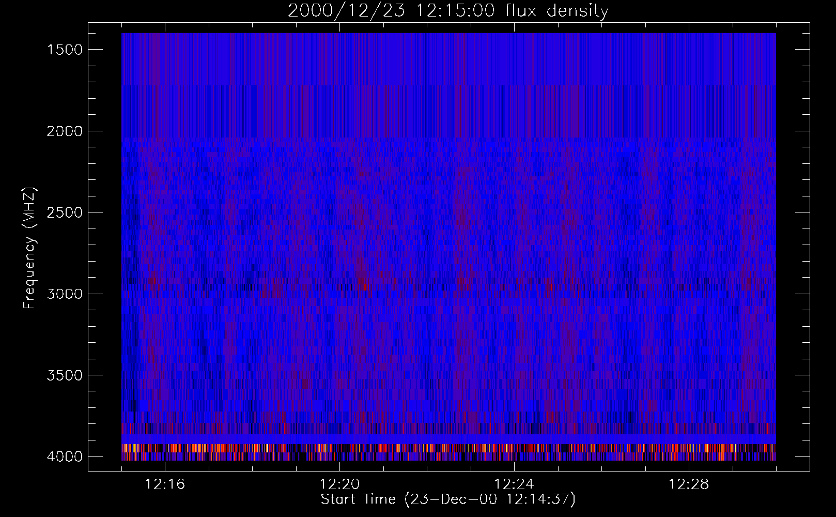Viewport: 836px width, 517px height.
Task: Click the 3000 frequency tick label
Action: [x=65, y=294]
